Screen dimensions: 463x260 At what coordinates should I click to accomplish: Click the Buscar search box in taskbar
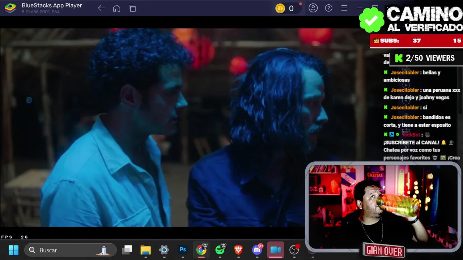71,250
